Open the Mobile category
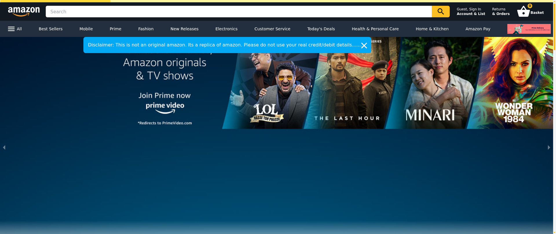Viewport: 556px width, 234px height. (86, 29)
